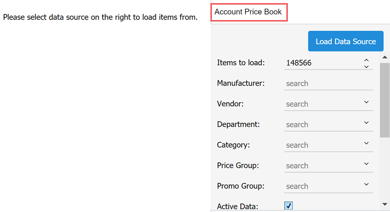Focus the Manufacturer search field
The height and width of the screenshot is (212, 390).
click(x=328, y=83)
